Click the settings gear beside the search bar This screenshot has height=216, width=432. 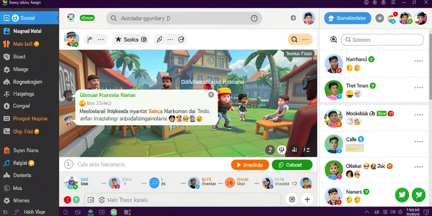point(293,18)
